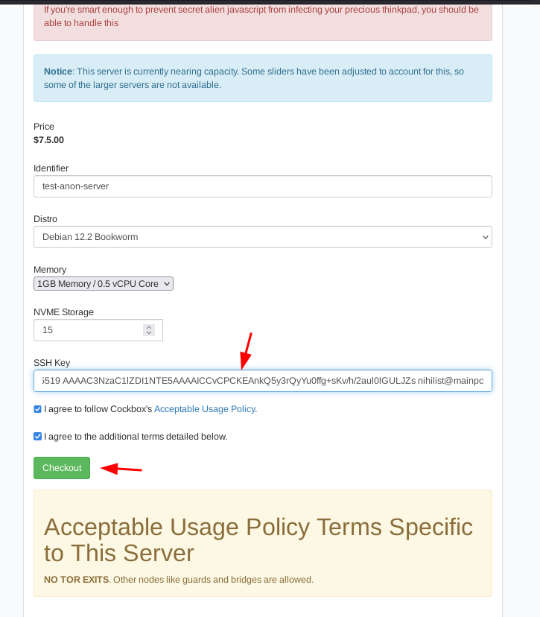Click the $7.5.00 price value

(x=48, y=140)
